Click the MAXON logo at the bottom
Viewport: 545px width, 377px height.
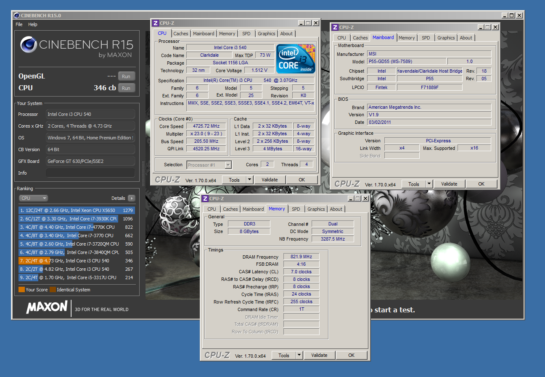pos(47,307)
